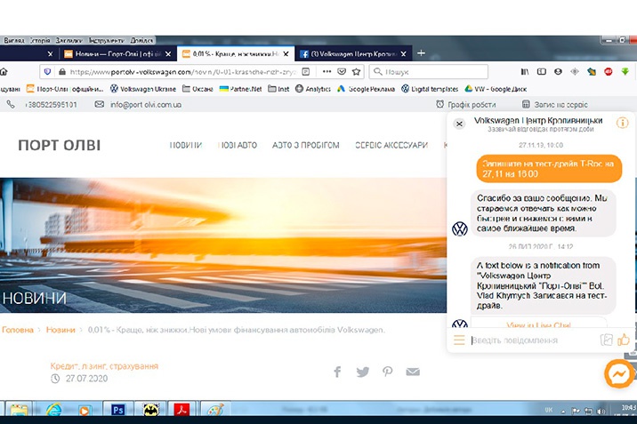This screenshot has width=637, height=424.
Task: Open Adobe Acrobat from the taskbar
Action: [181, 409]
